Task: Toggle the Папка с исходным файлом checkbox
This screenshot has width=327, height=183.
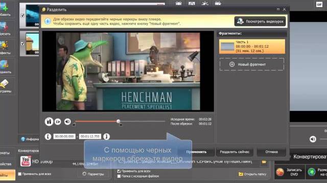Action: 119,176
